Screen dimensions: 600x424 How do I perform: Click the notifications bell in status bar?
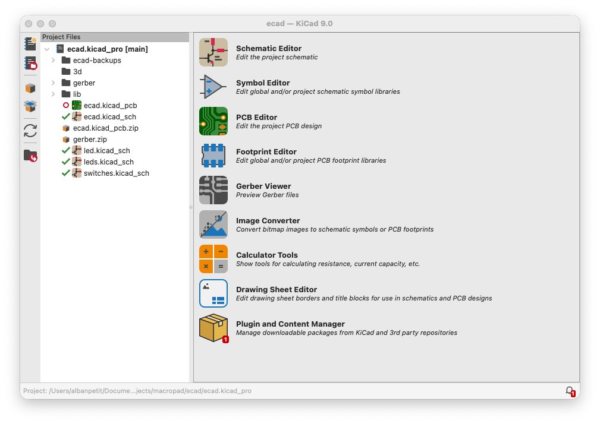click(570, 391)
